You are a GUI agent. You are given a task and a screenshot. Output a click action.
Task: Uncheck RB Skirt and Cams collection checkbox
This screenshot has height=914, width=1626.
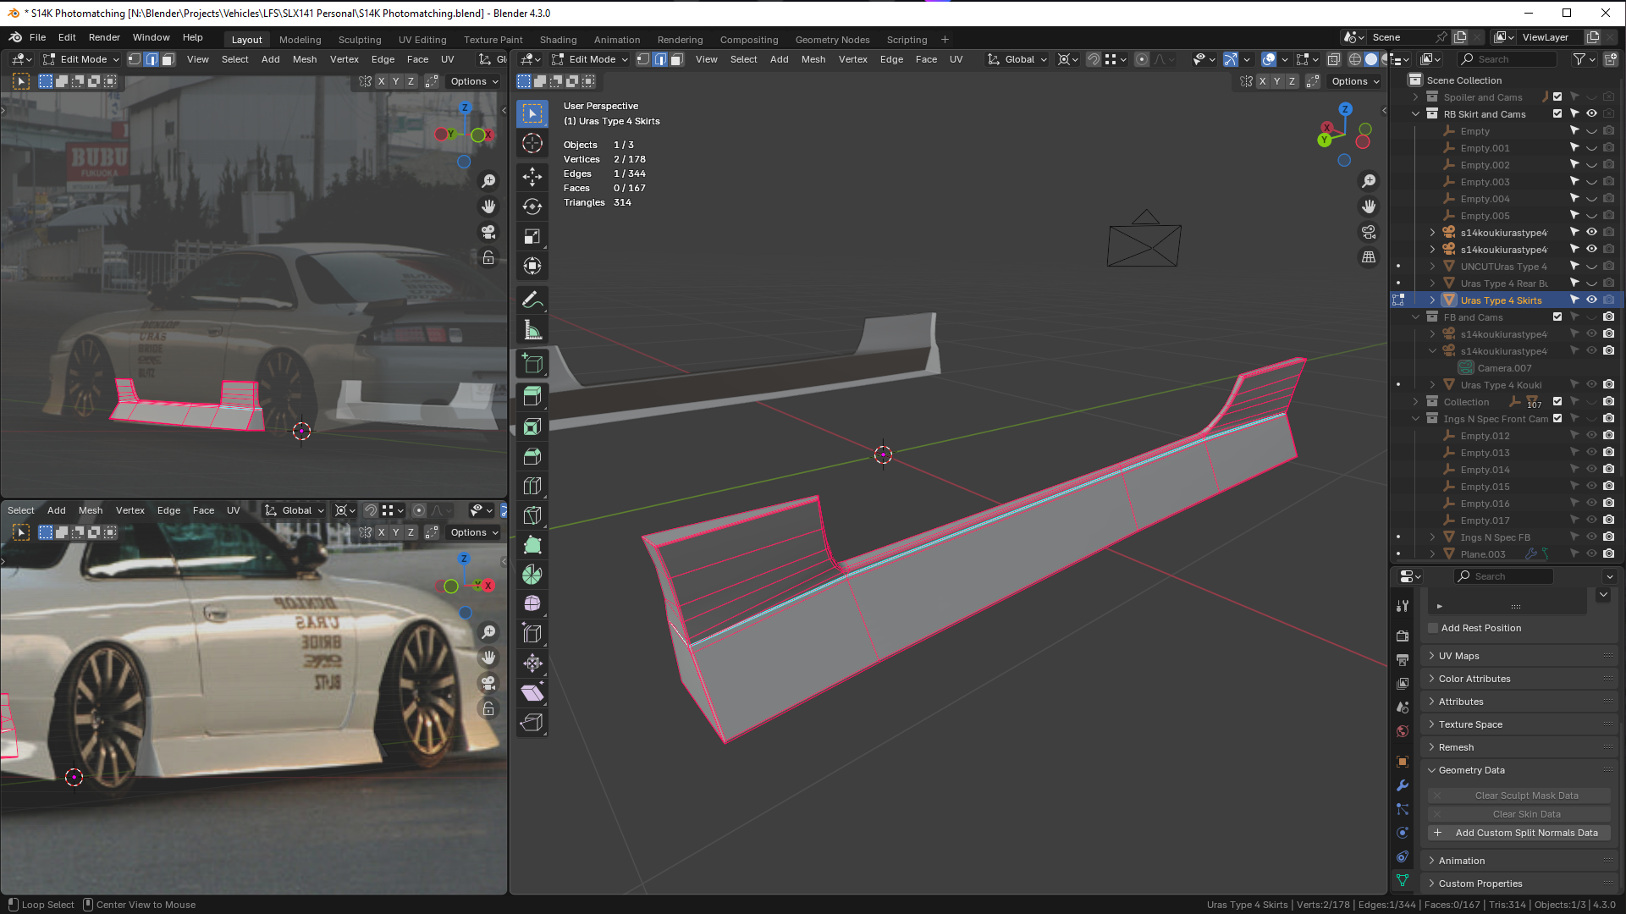click(x=1557, y=113)
